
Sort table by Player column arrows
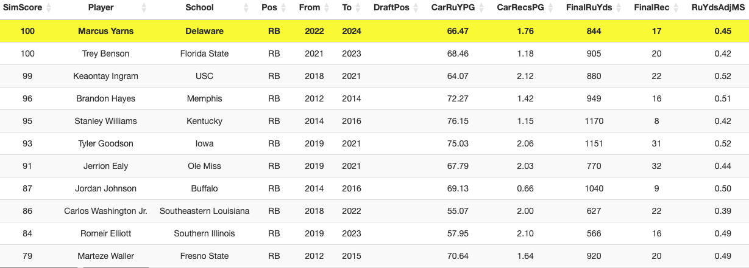click(144, 8)
